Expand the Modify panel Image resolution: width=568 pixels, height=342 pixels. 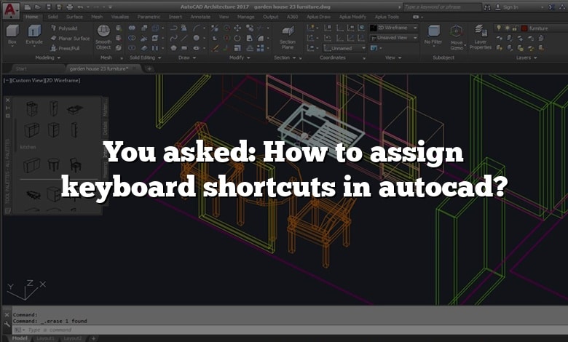[x=240, y=57]
